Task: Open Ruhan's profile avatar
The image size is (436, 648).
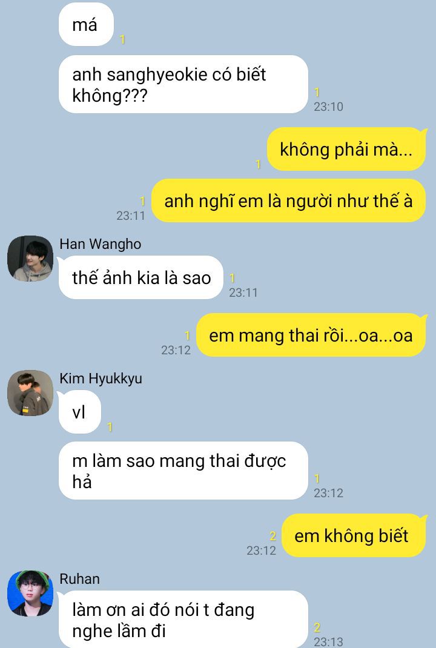Action: click(x=30, y=593)
